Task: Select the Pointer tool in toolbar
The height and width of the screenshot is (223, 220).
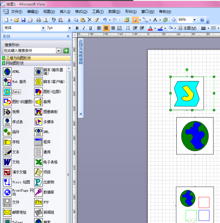Action: tap(135, 20)
